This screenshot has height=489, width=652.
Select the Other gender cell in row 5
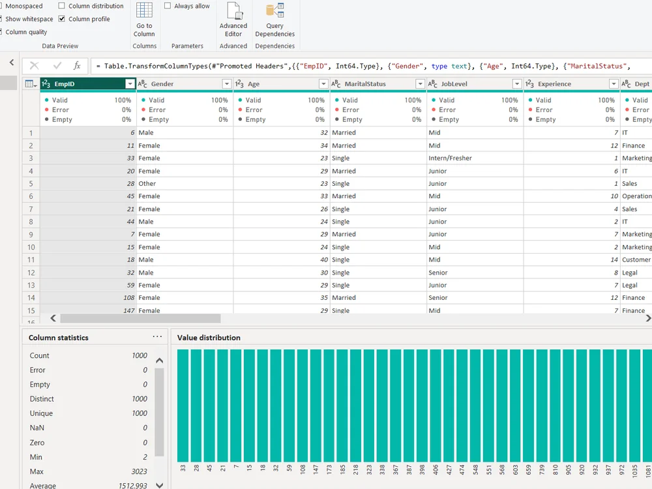(x=185, y=183)
